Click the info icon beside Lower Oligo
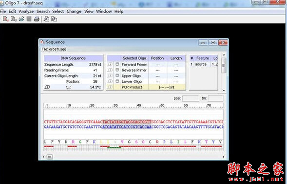The image size is (287, 184). point(110,81)
